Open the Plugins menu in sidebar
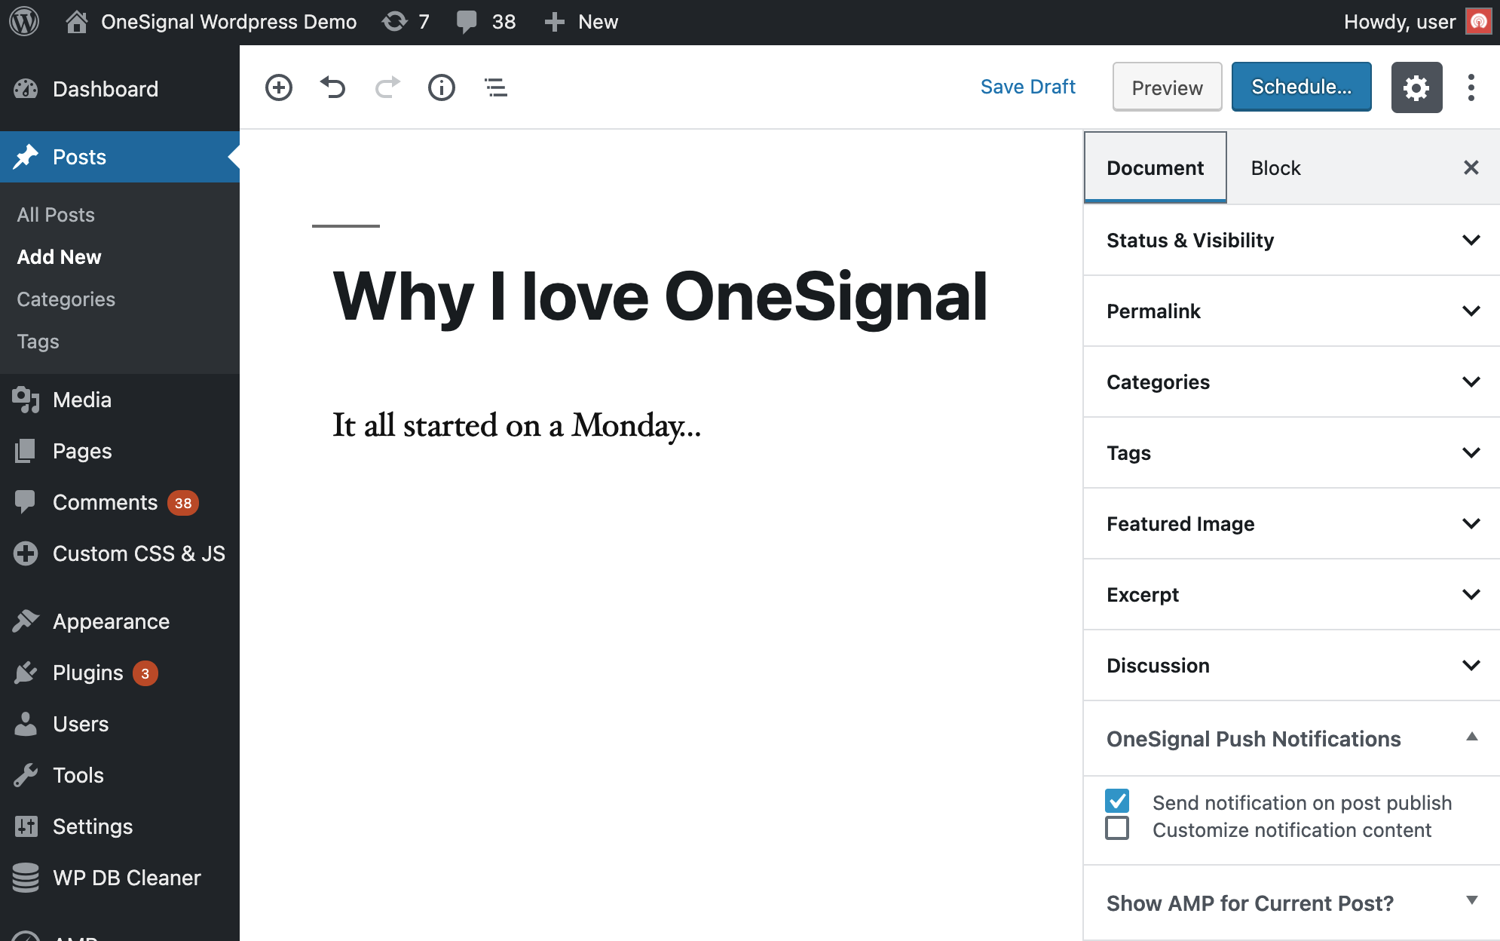This screenshot has width=1500, height=941. [x=87, y=673]
